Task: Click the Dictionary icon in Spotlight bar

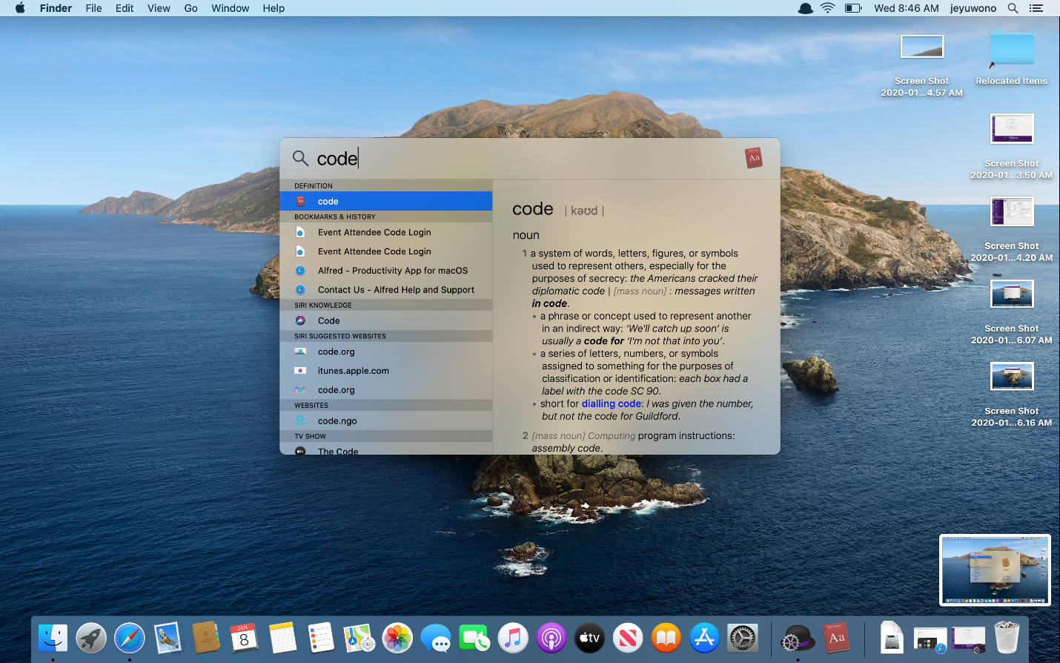Action: tap(754, 158)
